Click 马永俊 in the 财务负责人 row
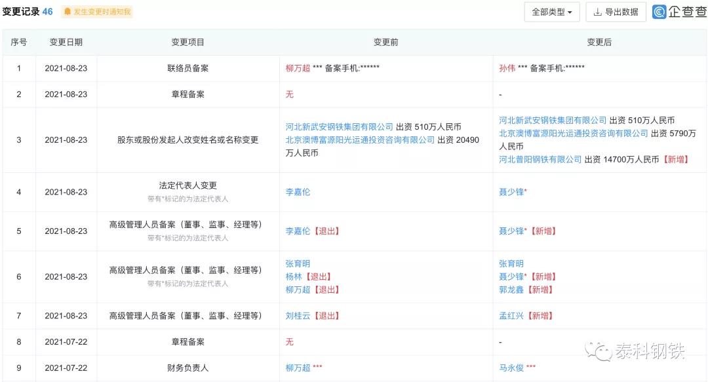 point(511,368)
